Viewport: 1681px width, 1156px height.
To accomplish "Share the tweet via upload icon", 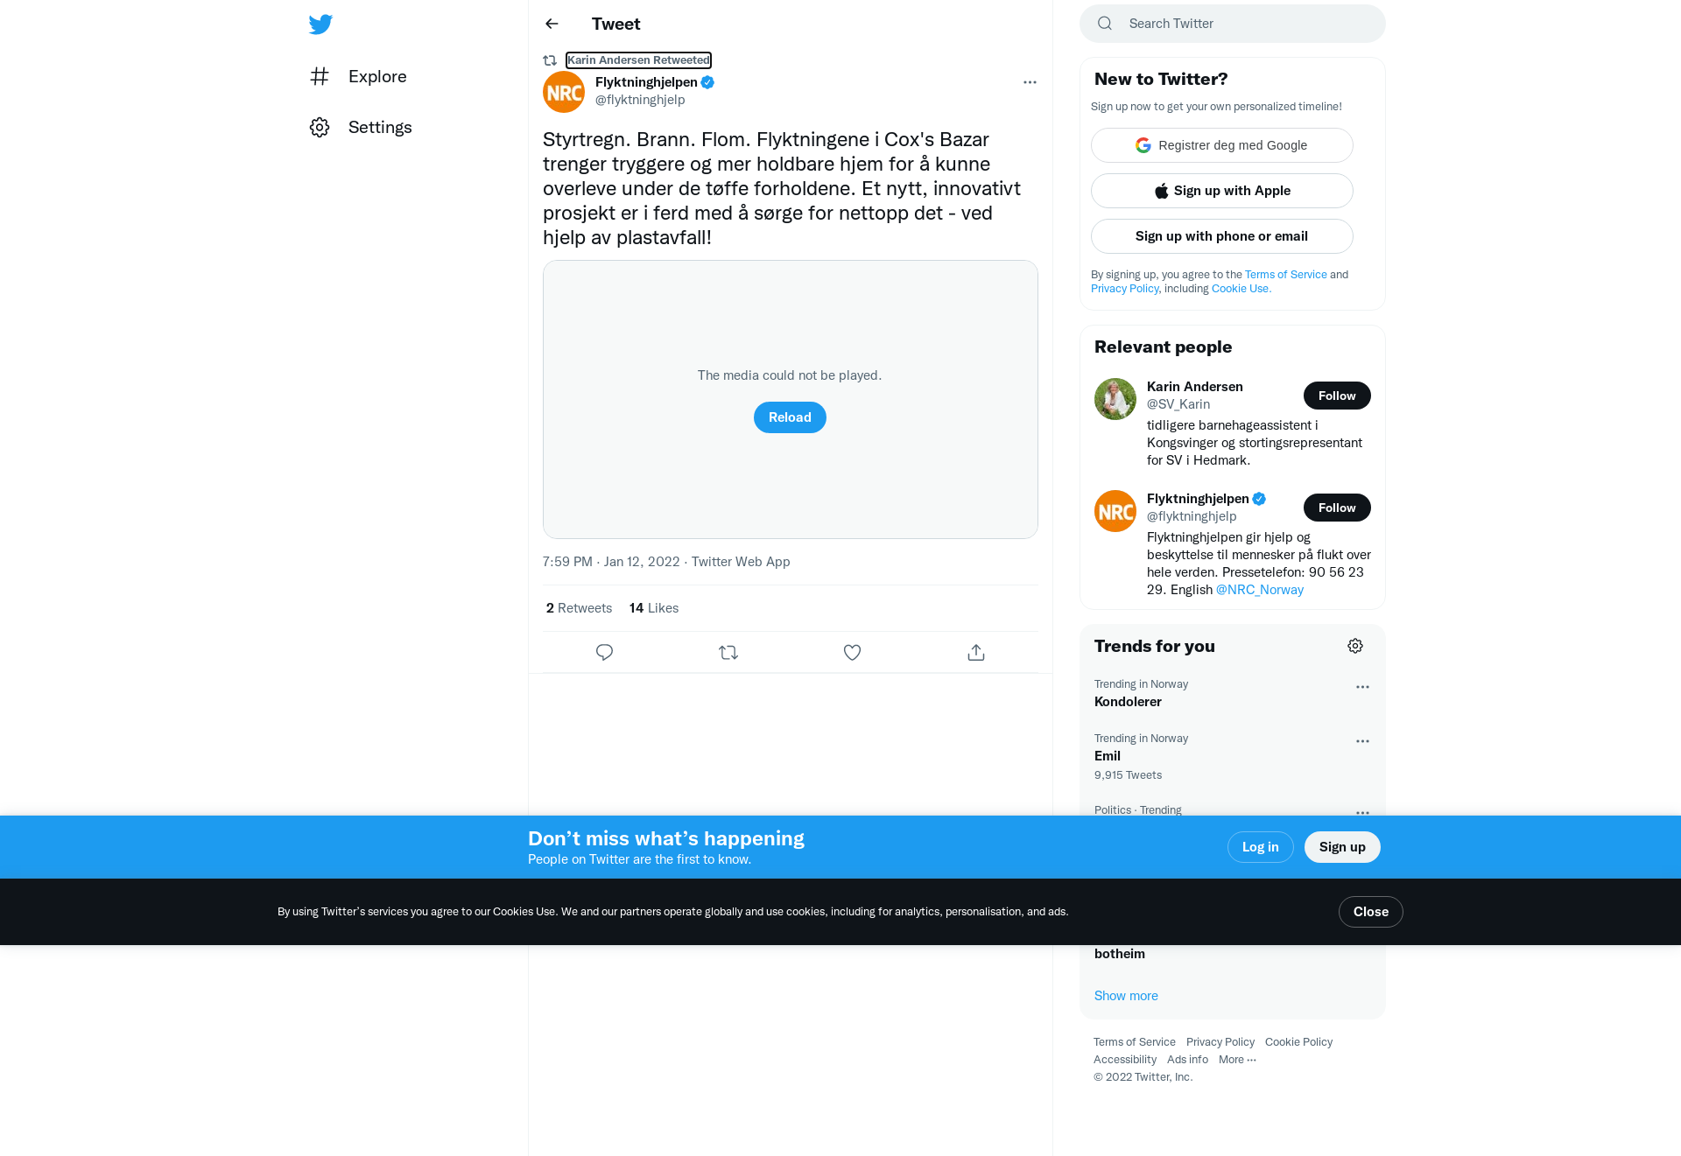I will pos(976,653).
